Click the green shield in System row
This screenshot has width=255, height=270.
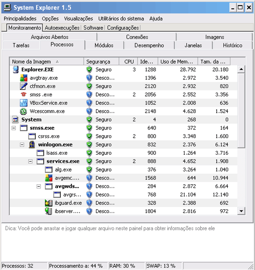coord(89,119)
